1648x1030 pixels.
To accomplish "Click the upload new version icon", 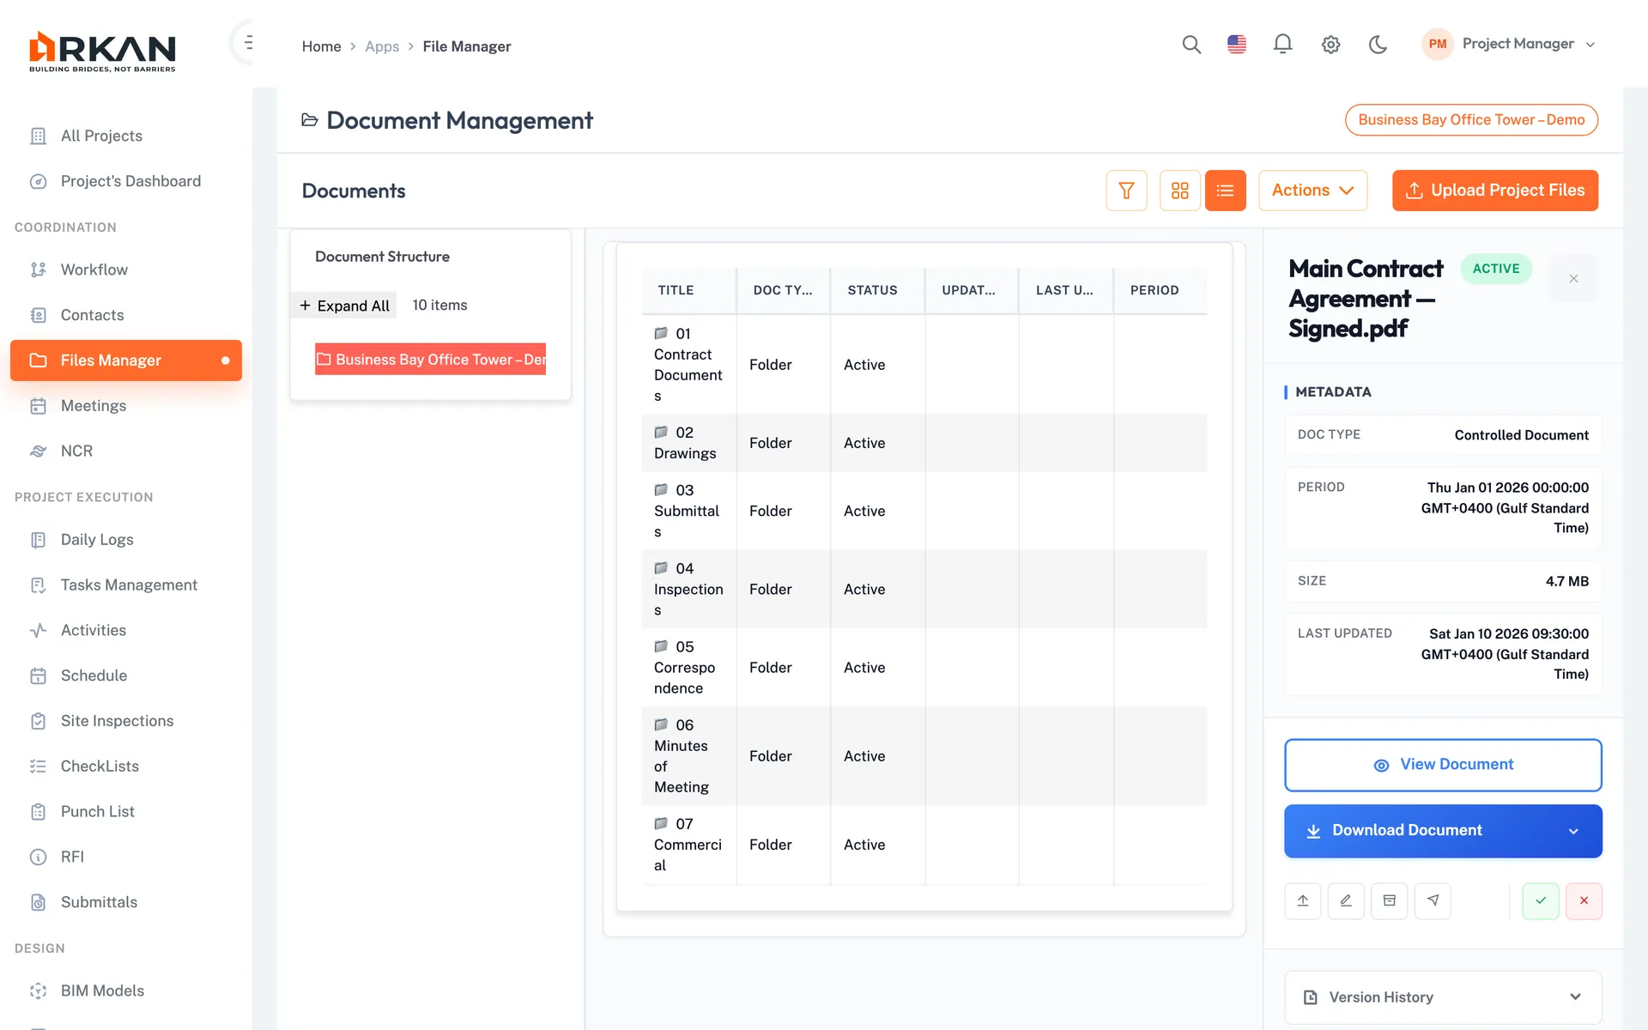I will pos(1303,900).
